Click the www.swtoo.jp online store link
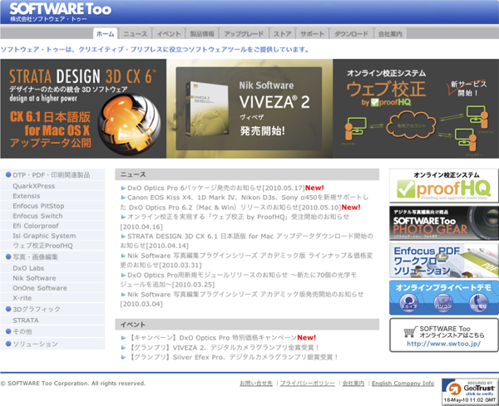 point(443,342)
